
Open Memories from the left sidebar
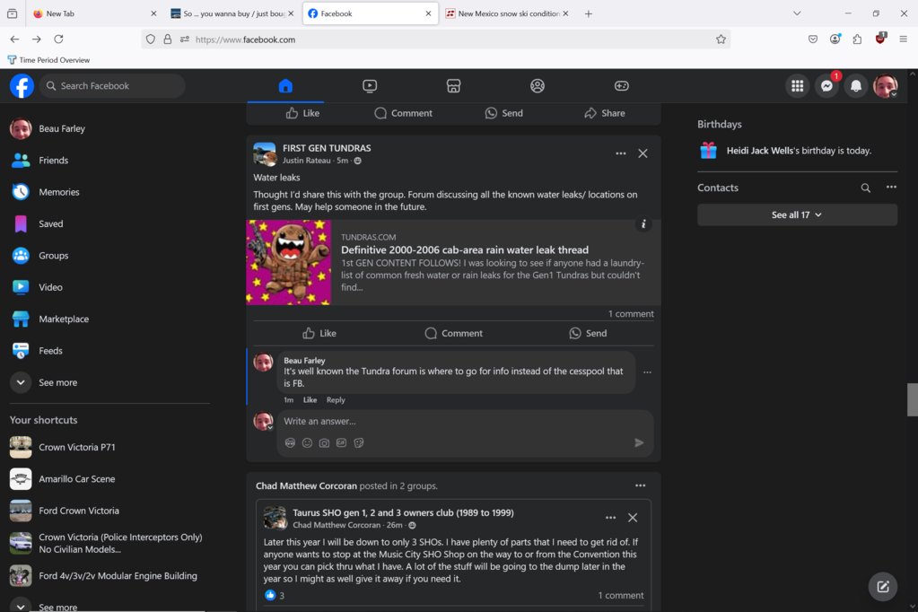click(109, 192)
